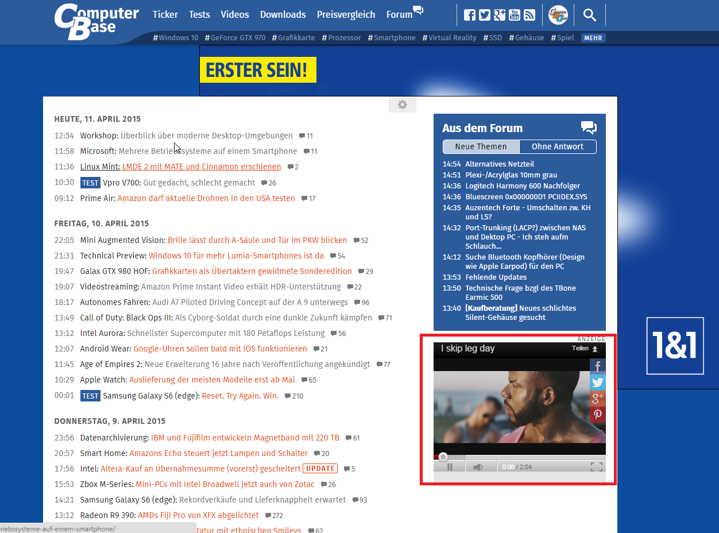Switch to Neue Themen forum tab
The height and width of the screenshot is (533, 719).
coord(481,146)
